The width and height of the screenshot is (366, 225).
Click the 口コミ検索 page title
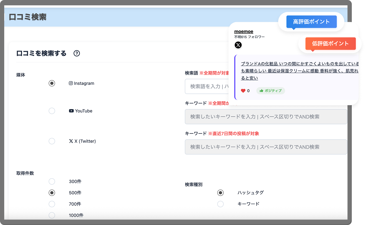click(28, 17)
